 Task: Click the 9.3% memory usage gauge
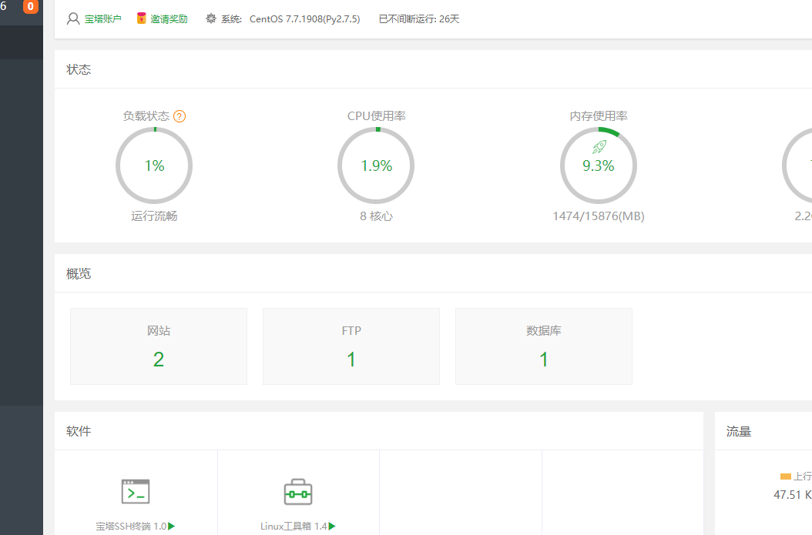(598, 166)
